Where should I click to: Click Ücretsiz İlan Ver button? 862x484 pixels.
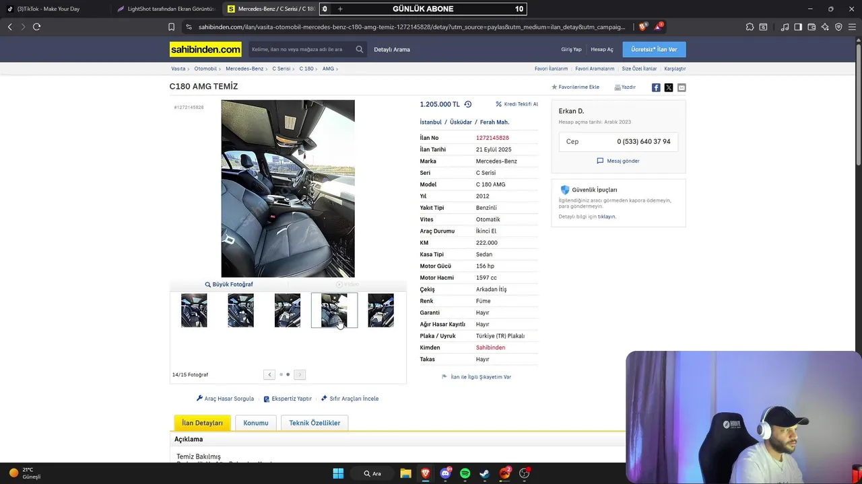coord(654,49)
